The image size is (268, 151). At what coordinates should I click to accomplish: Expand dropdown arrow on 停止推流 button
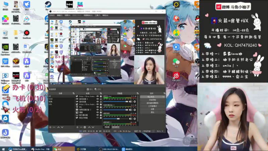163,97
